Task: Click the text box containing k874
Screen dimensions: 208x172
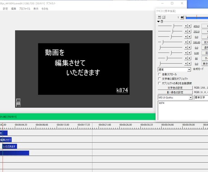Action: tap(183, 110)
